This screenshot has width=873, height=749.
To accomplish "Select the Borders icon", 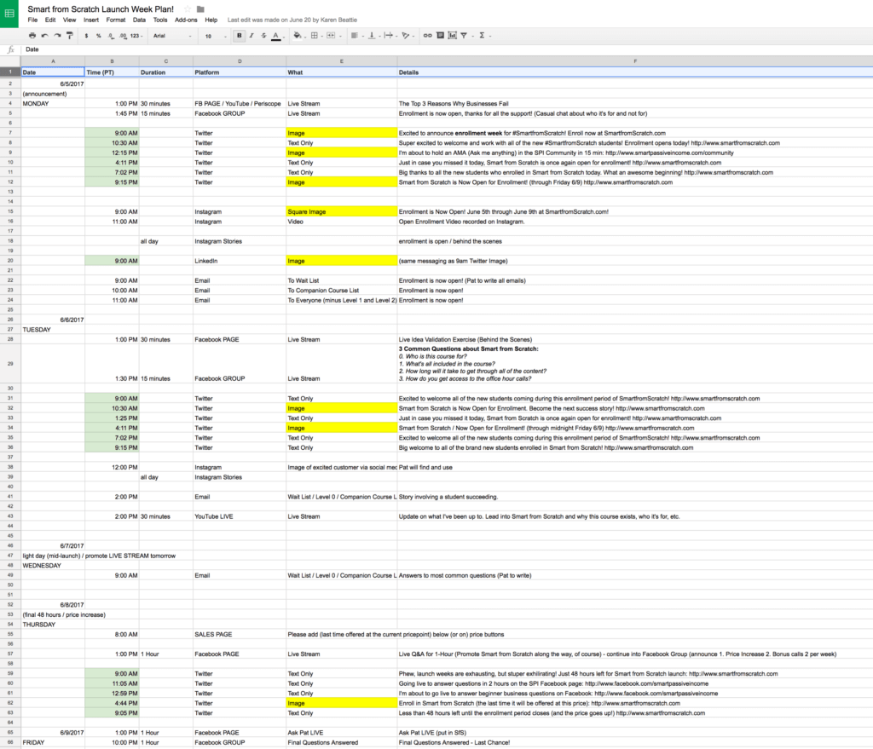I will pos(314,35).
